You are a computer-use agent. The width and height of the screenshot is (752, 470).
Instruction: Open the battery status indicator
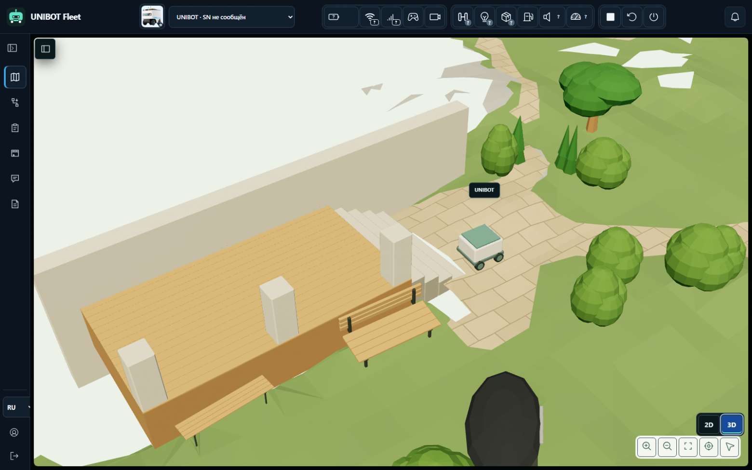pyautogui.click(x=340, y=17)
